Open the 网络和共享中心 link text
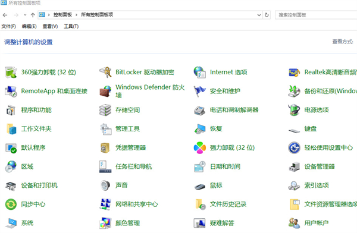Viewport: 357px width, 233px height. [x=137, y=204]
